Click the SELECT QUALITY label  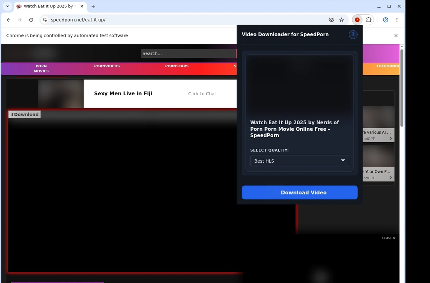point(269,150)
